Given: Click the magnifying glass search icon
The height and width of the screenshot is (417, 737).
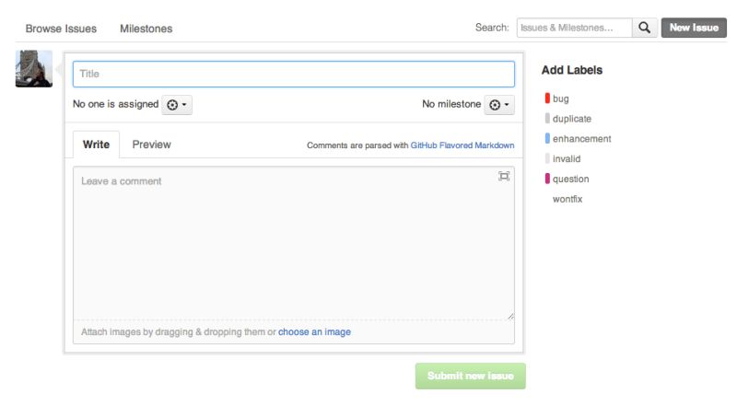Looking at the screenshot, I should 645,28.
